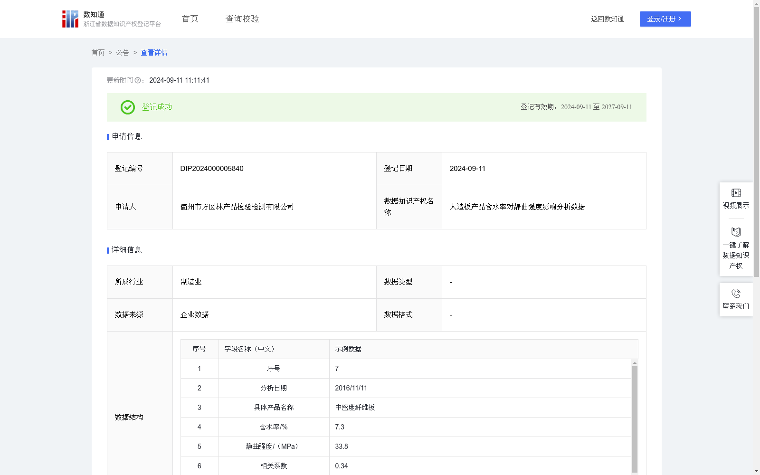The image size is (760, 475).
Task: Click the 申请信息 section heading
Action: (x=126, y=137)
